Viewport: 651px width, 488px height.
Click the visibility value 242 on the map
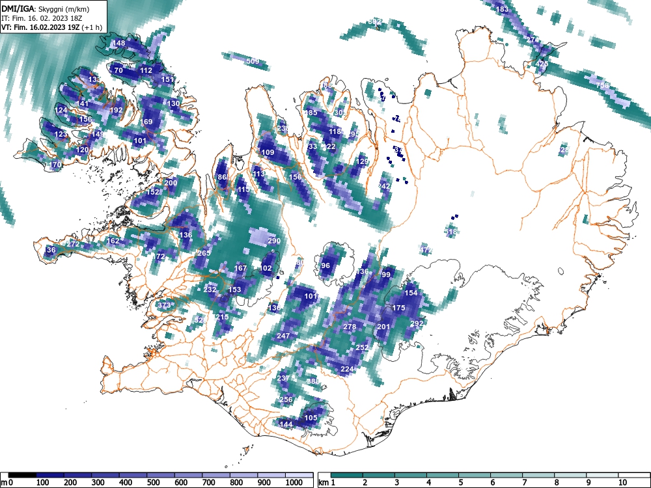click(x=385, y=186)
